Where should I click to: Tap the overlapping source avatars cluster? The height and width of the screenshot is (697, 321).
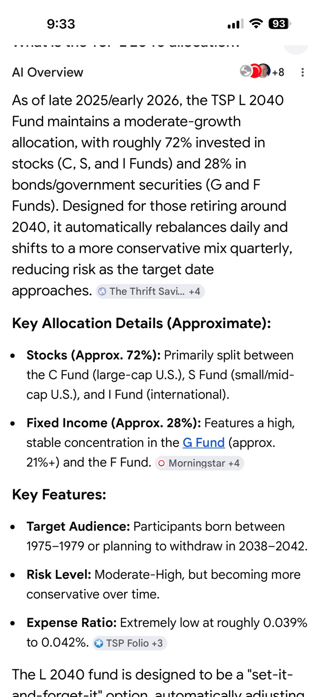click(x=255, y=71)
